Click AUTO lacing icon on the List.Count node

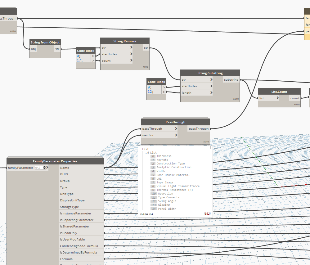tap(296, 105)
